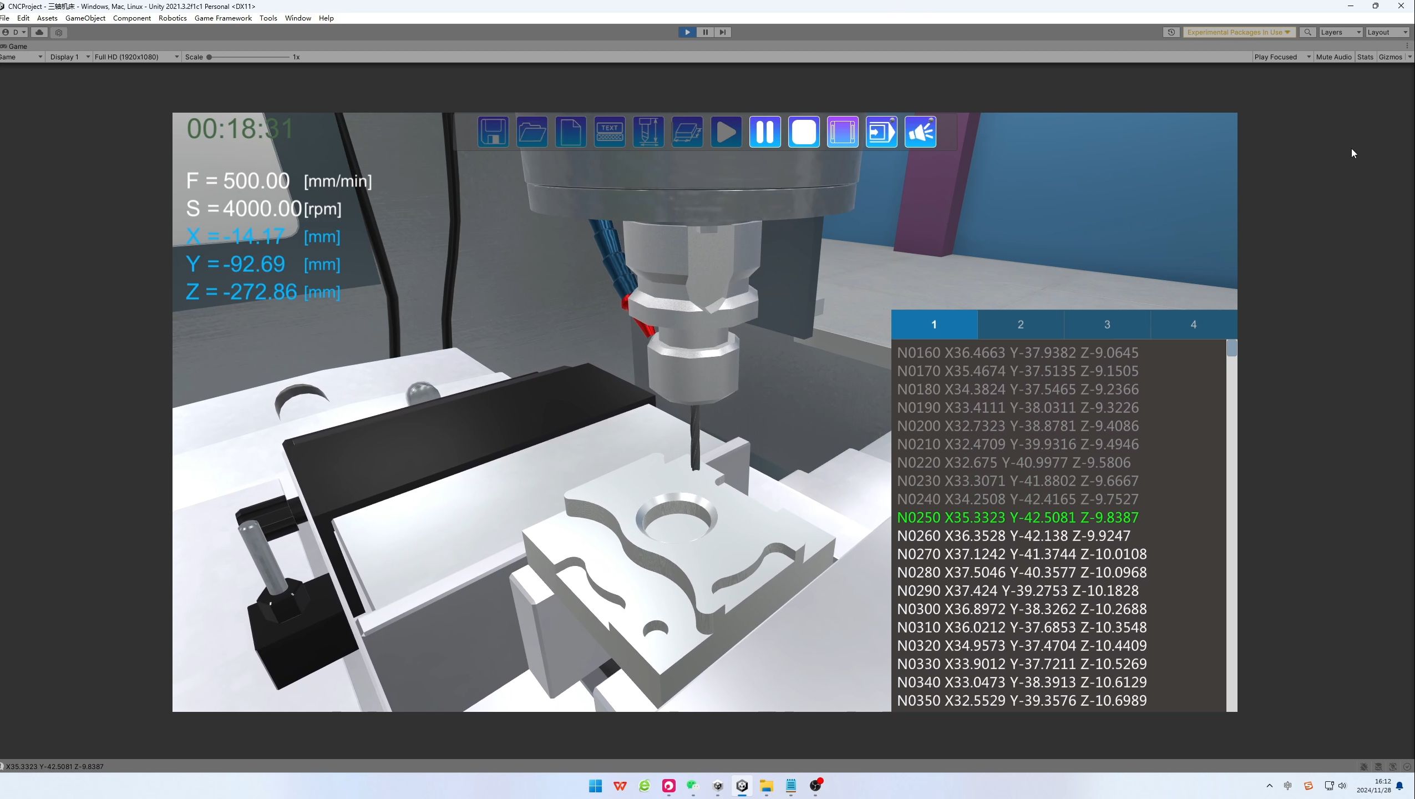Expand the Full HD resolution dropdown
This screenshot has width=1415, height=799.
point(136,57)
